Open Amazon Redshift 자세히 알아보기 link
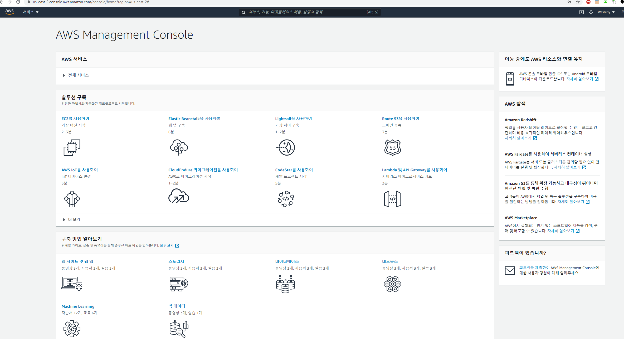 pos(521,138)
